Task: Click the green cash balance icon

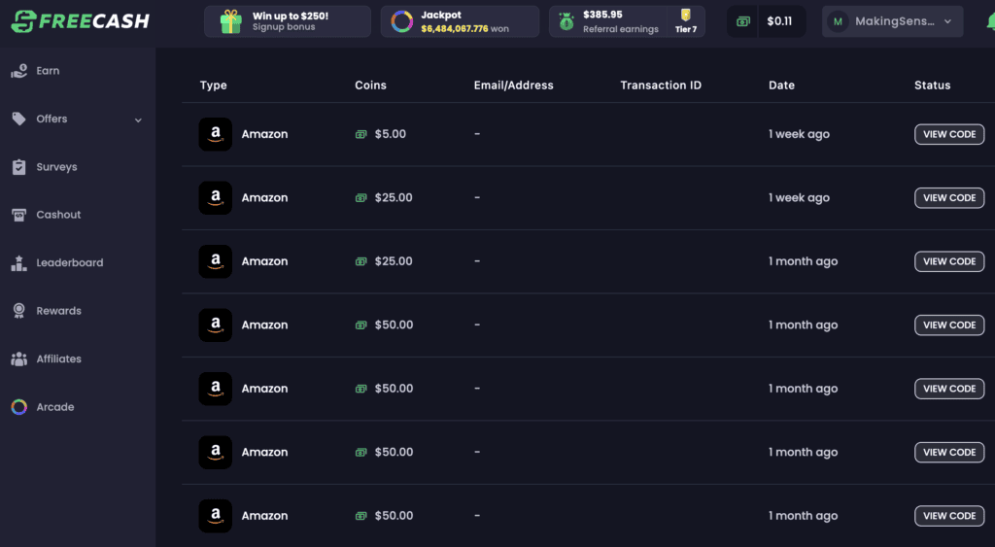Action: (743, 21)
